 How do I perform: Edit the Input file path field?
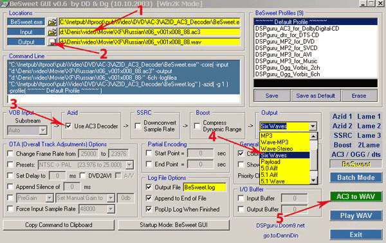tap(149, 32)
